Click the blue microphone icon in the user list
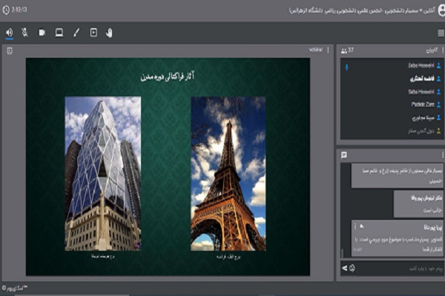This screenshot has height=296, width=445. point(346,67)
